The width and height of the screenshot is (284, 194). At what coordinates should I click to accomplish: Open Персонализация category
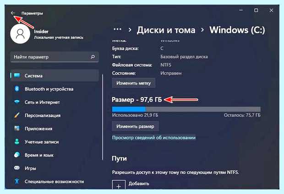point(55,115)
